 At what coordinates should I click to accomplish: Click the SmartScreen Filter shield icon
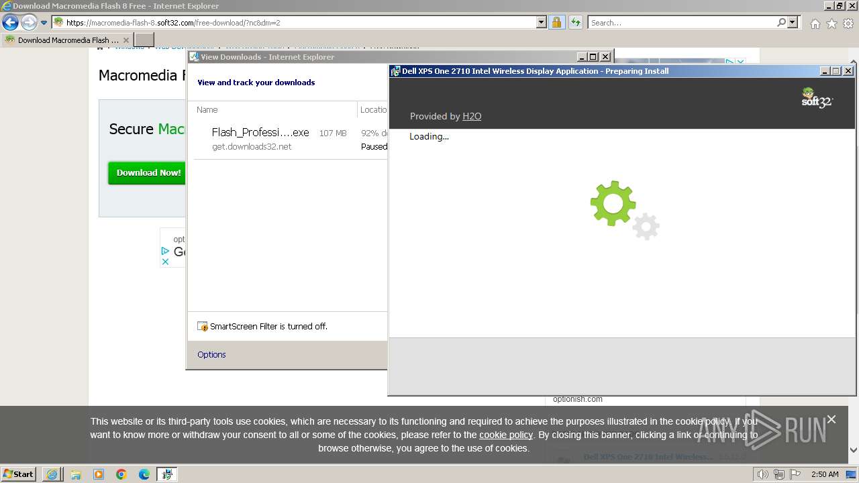202,326
